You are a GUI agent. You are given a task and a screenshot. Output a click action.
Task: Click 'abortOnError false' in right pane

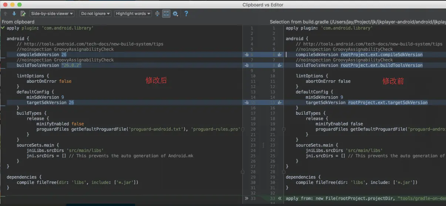click(x=328, y=81)
